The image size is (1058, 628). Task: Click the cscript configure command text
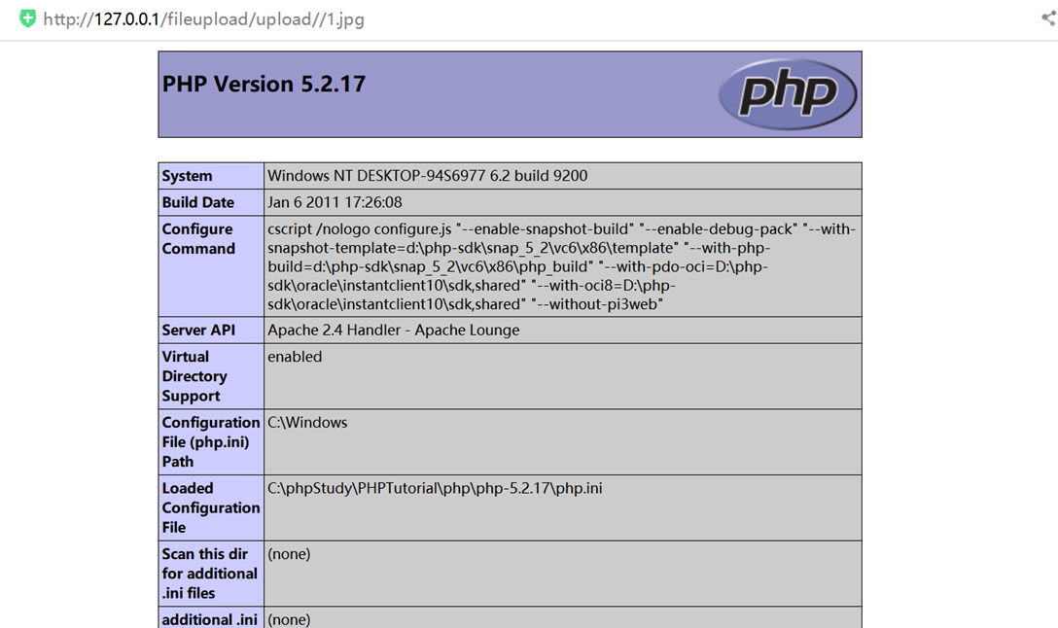[561, 266]
